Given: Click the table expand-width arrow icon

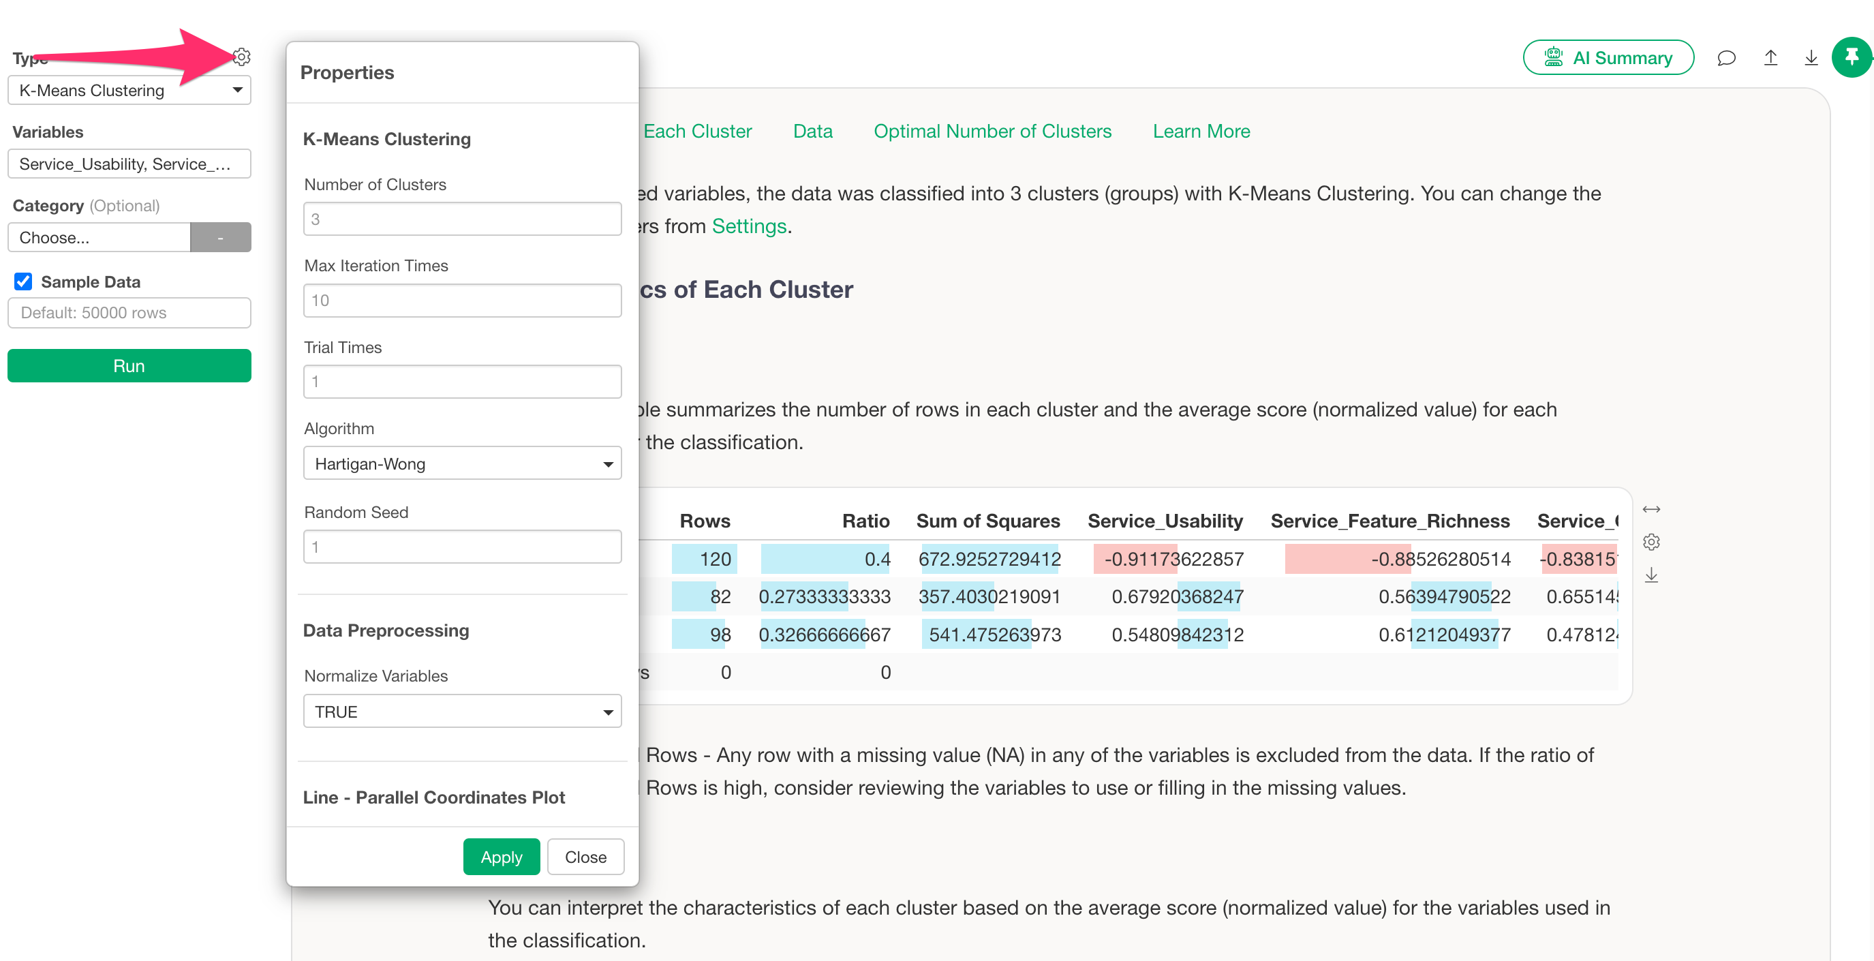Looking at the screenshot, I should click(x=1650, y=509).
